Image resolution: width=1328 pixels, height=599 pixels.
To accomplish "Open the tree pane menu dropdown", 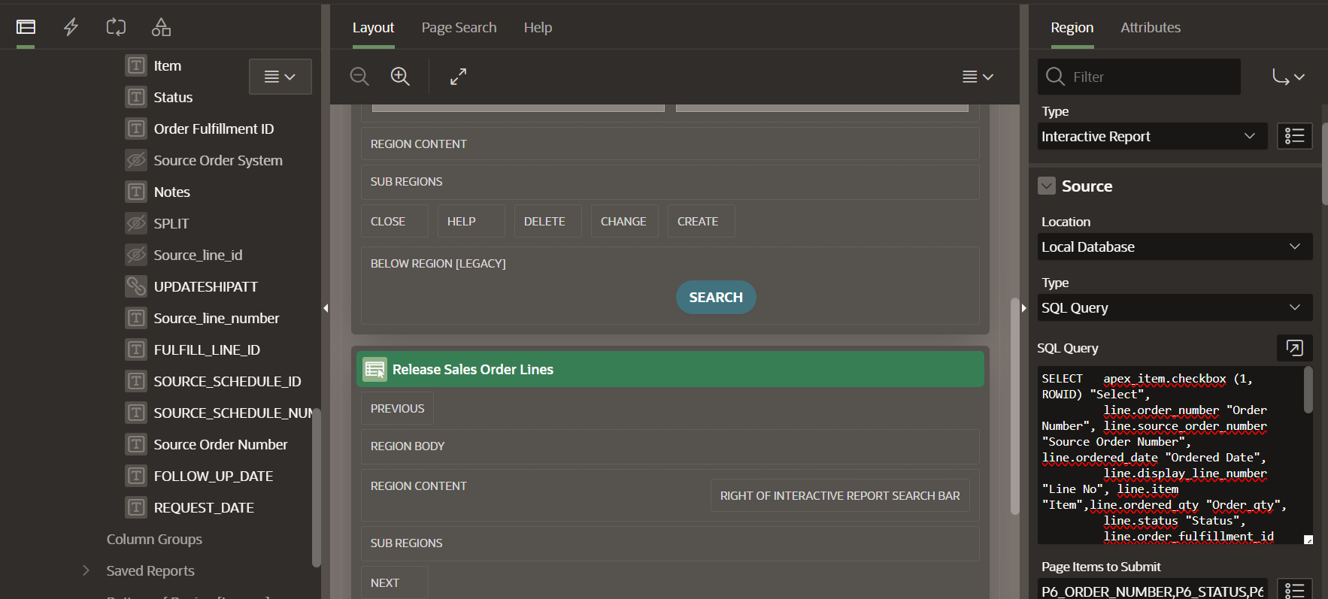I will [280, 77].
